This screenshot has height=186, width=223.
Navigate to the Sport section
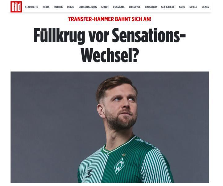(x=105, y=7)
